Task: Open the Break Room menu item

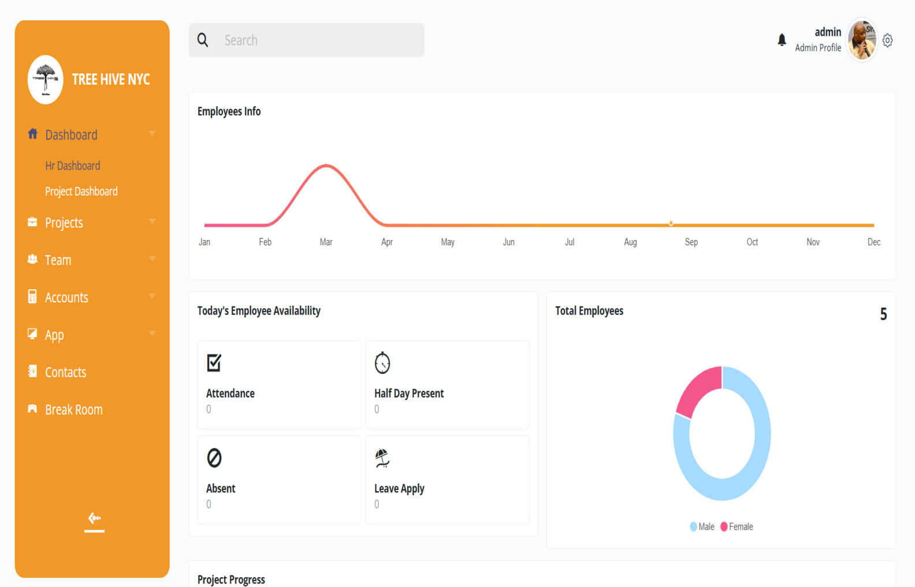Action: (73, 410)
